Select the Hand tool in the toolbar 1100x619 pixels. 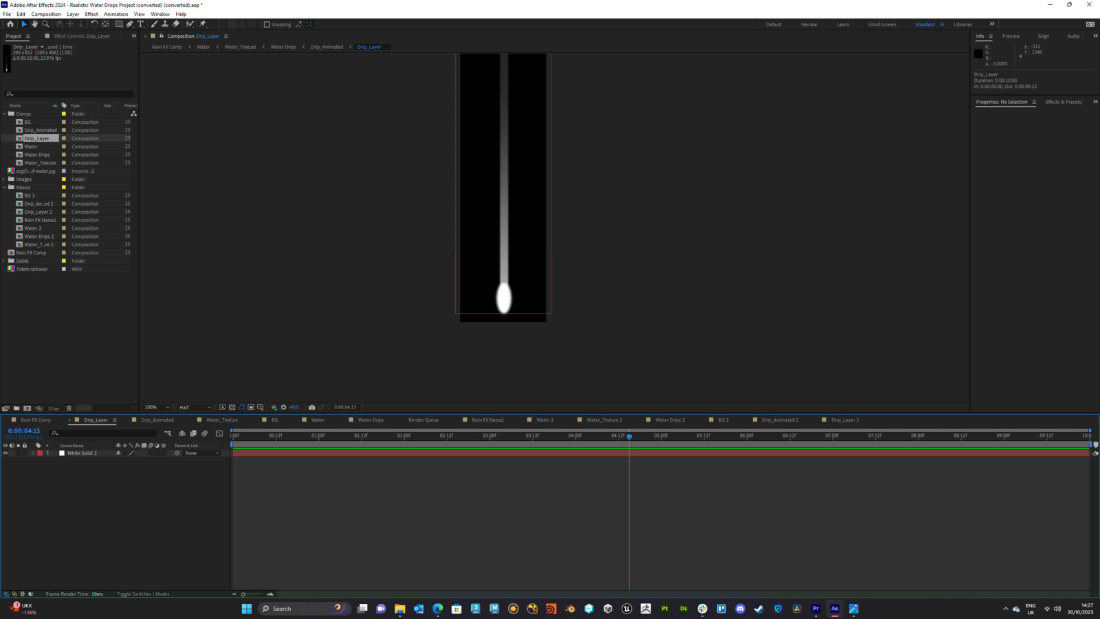pos(35,24)
